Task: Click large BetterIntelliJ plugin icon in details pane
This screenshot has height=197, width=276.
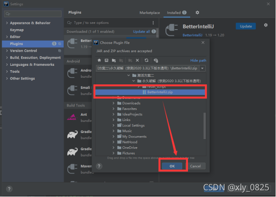Action: 172,30
